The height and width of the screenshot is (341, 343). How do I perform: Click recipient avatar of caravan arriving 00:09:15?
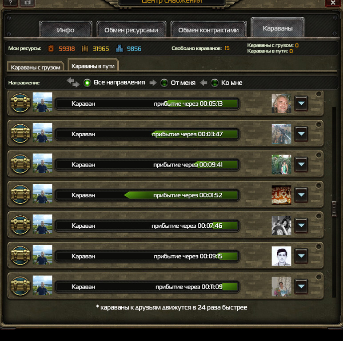click(x=281, y=256)
